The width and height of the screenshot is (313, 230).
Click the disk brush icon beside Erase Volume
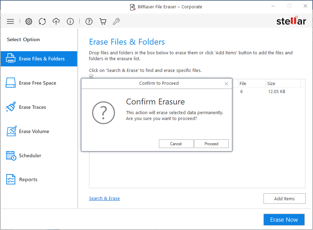11,131
